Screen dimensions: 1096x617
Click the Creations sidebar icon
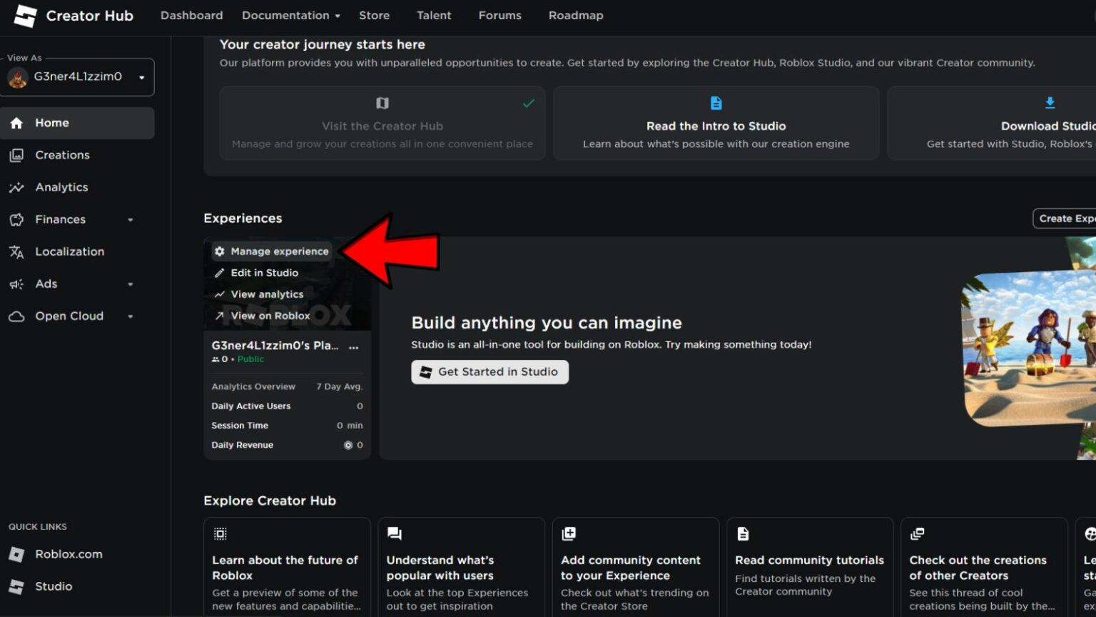pyautogui.click(x=16, y=154)
